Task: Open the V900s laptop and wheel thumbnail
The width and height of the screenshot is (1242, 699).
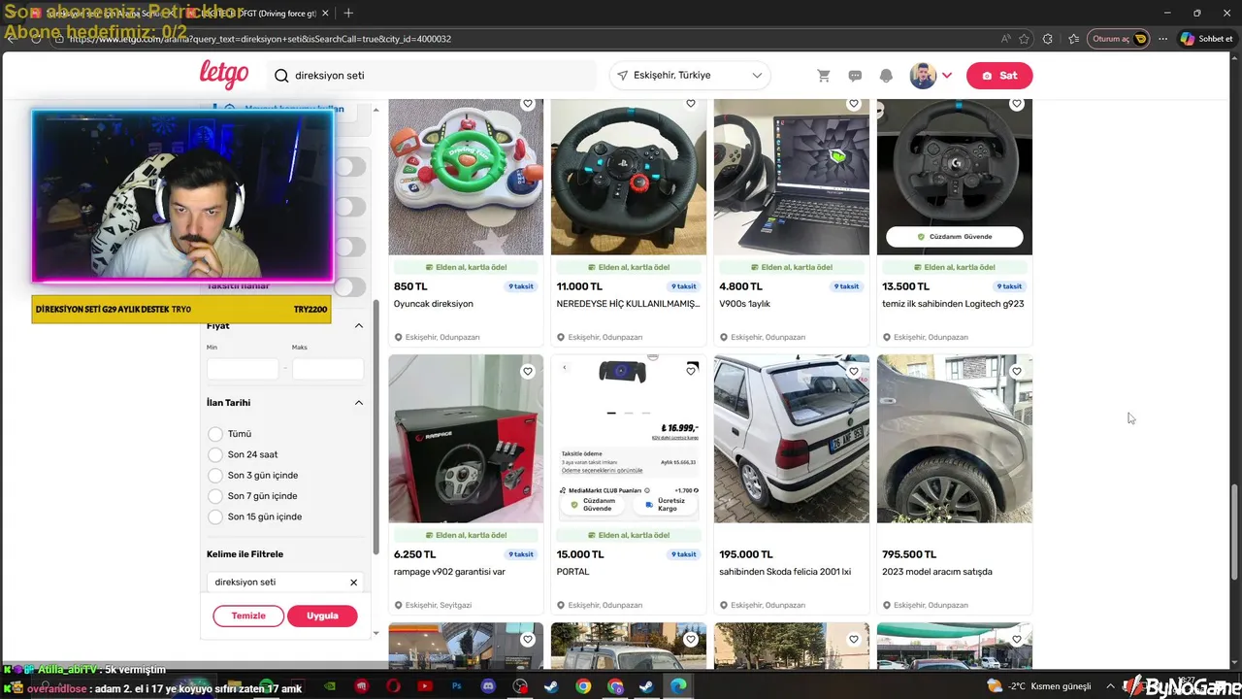Action: click(x=792, y=177)
